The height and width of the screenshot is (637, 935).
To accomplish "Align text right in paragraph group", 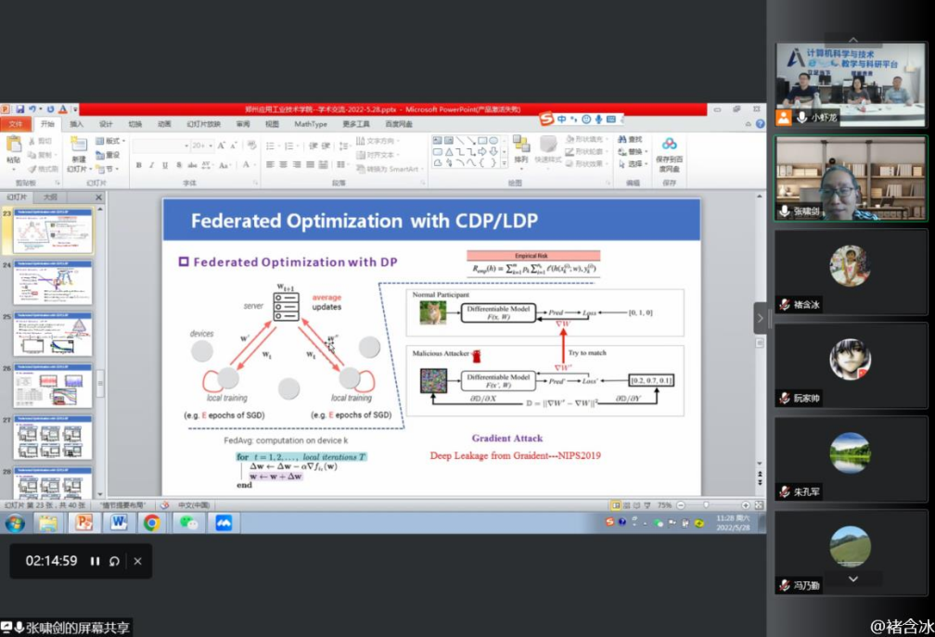I will coord(297,164).
